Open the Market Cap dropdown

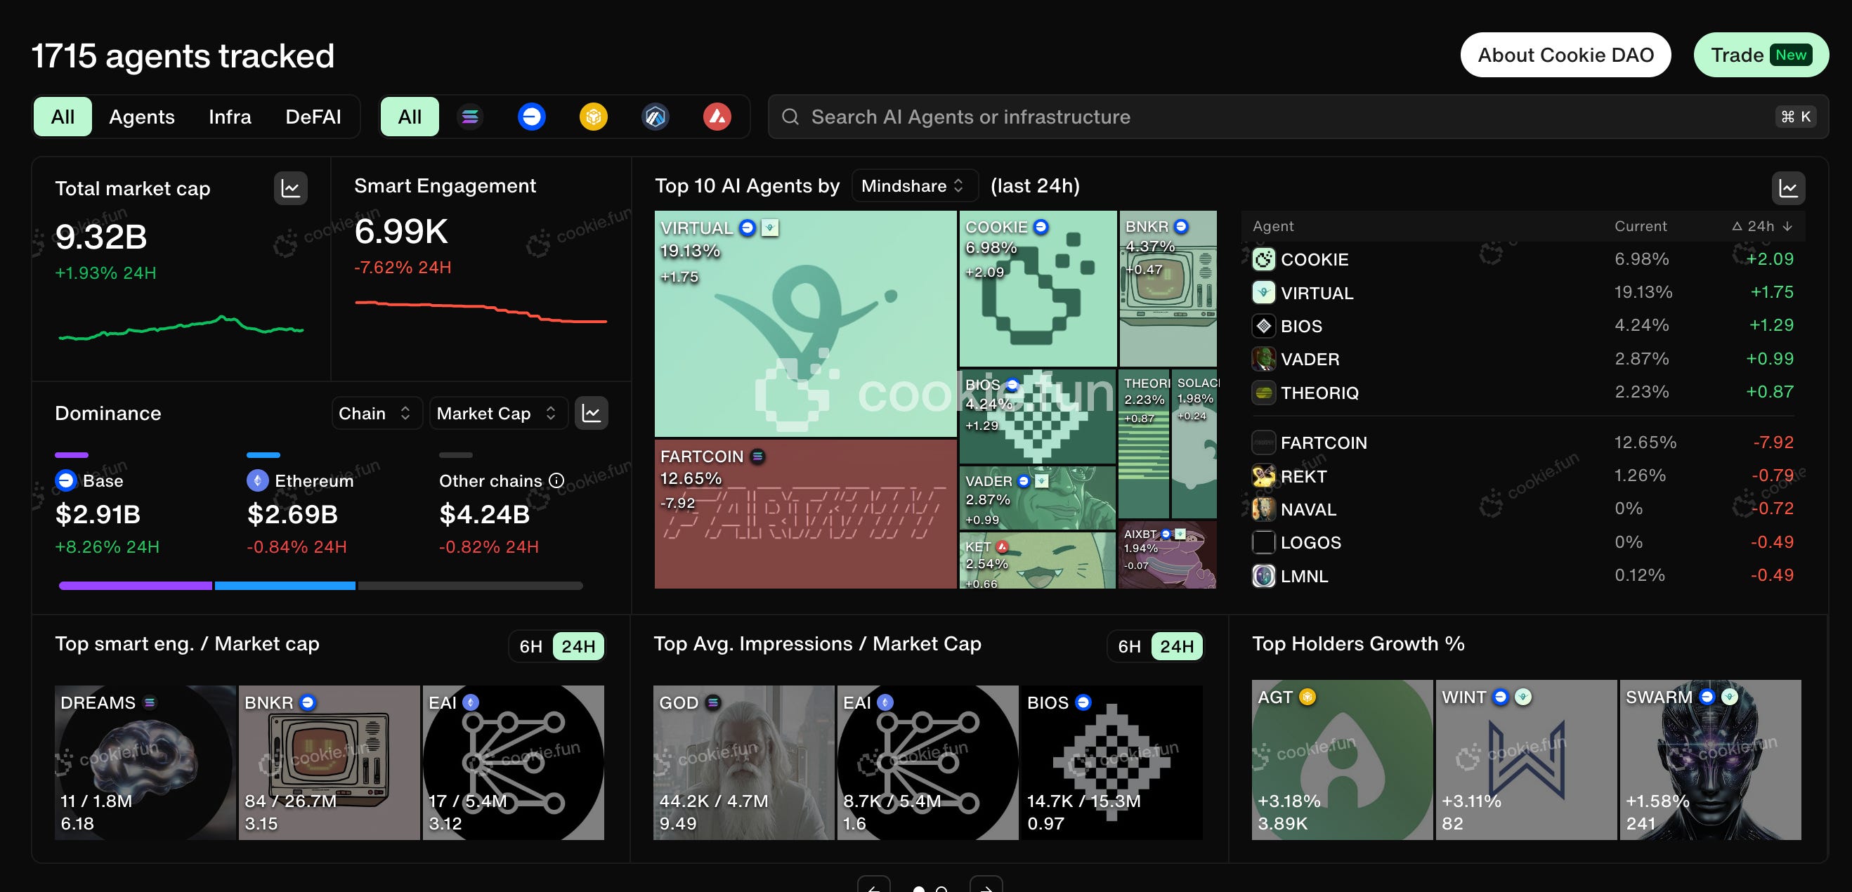497,413
